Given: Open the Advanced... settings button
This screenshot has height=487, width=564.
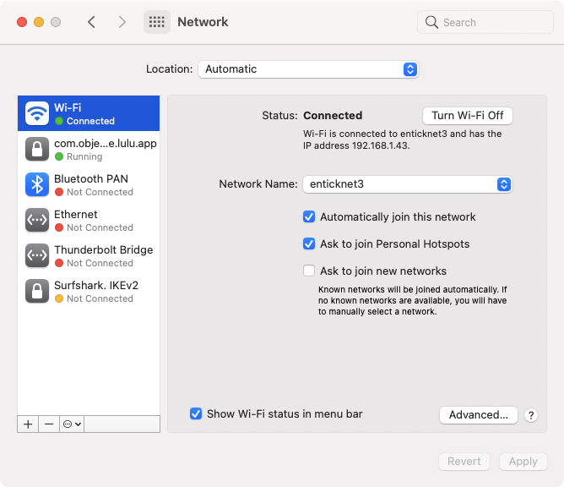Looking at the screenshot, I should [479, 415].
